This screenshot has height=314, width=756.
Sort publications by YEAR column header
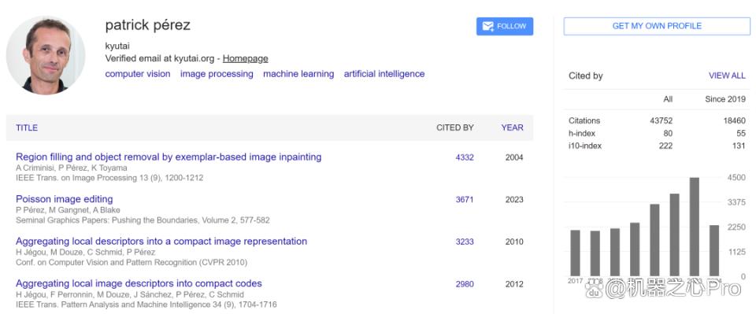(512, 127)
